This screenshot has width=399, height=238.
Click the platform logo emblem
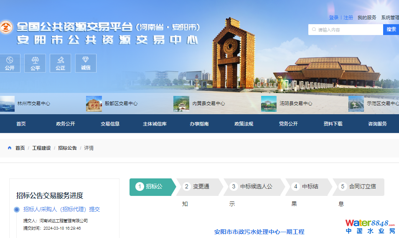[x=6, y=28]
